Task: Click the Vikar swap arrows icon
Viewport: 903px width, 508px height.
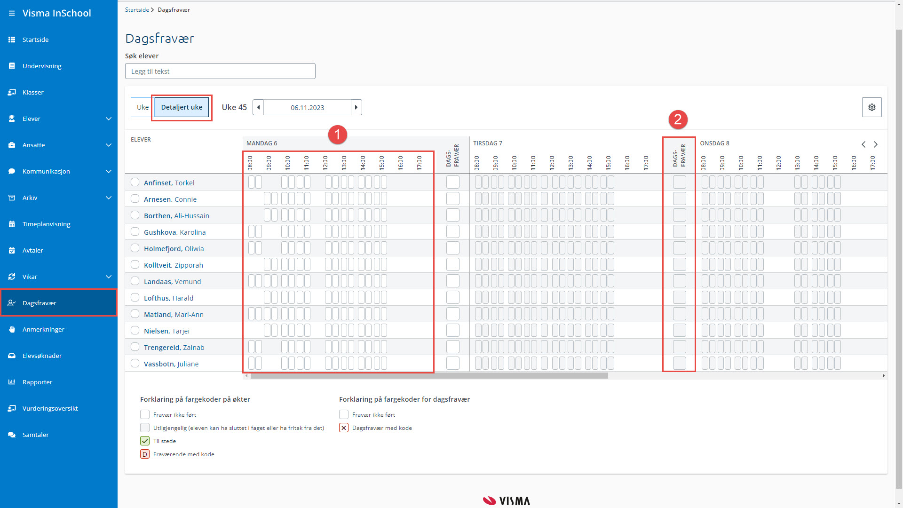Action: coord(12,277)
